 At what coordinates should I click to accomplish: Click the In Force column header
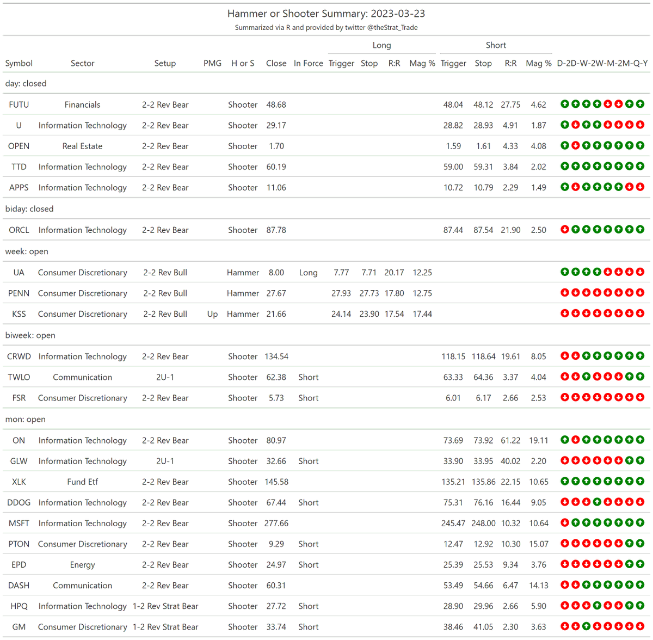click(309, 63)
